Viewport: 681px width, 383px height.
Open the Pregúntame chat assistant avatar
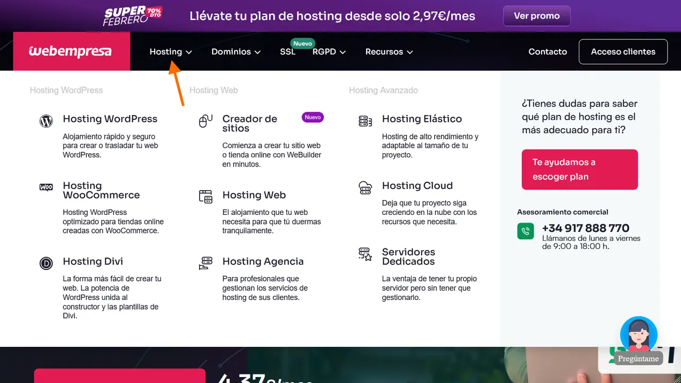(638, 335)
